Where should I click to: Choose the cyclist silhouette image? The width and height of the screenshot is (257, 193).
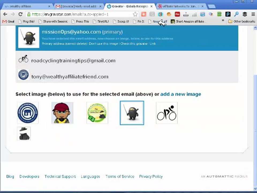pos(167,113)
